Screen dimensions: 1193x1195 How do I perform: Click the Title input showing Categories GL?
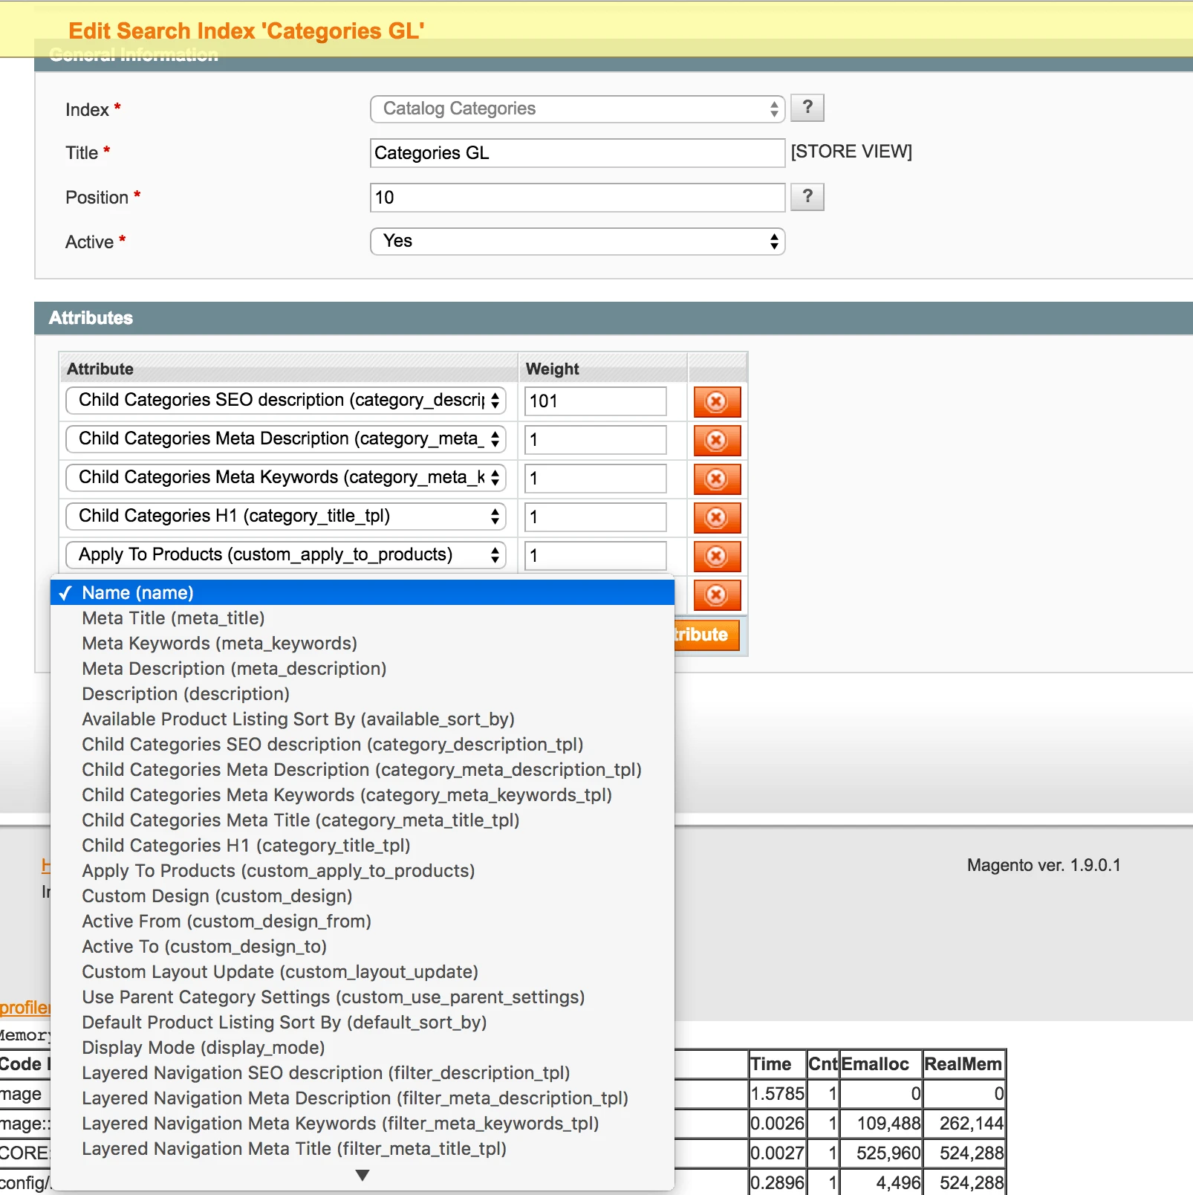coord(577,153)
